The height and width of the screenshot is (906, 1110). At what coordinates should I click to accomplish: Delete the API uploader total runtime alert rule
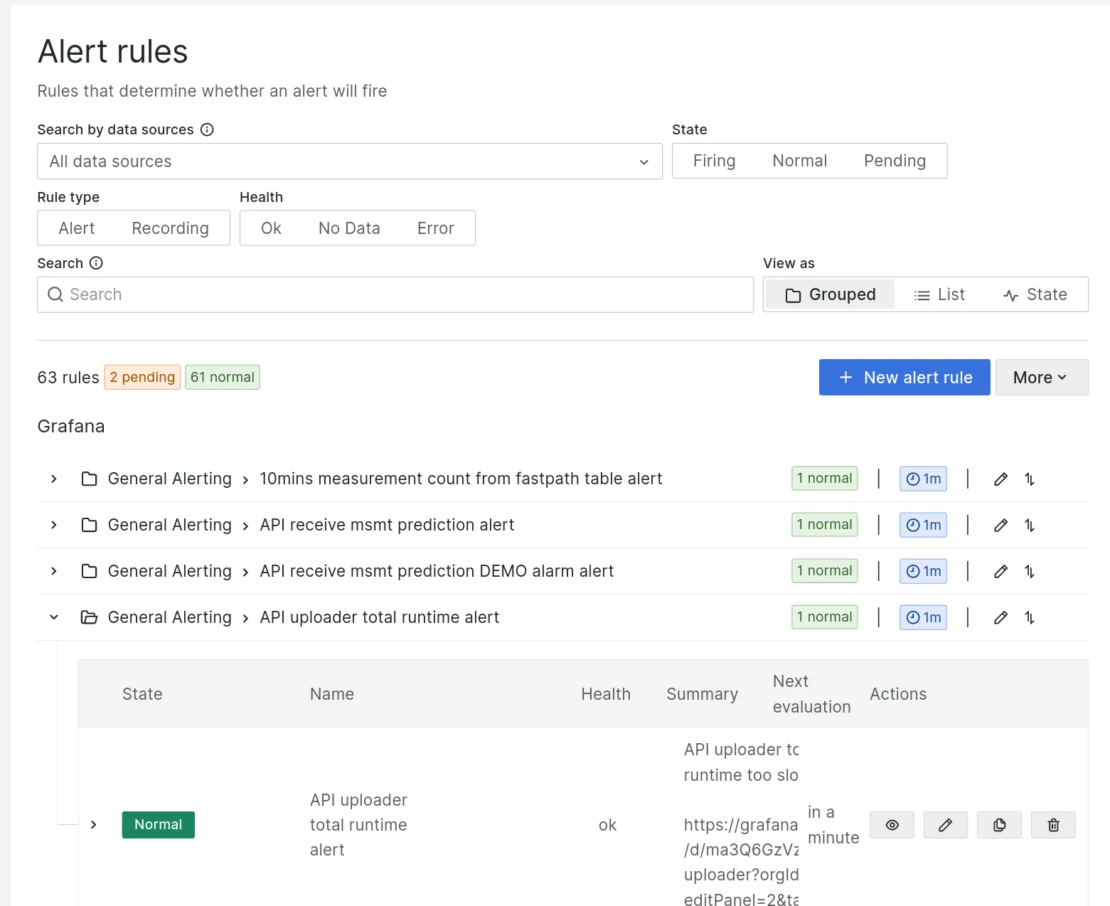1053,825
